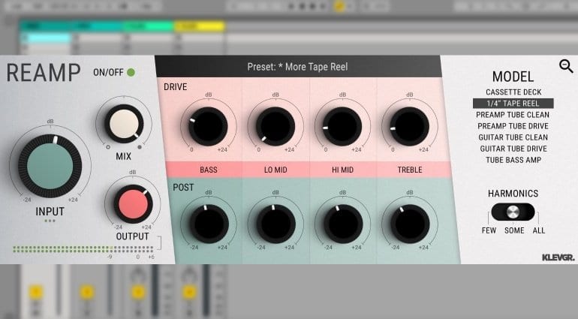Click the POST Bass knob
The height and width of the screenshot is (319, 578).
[209, 224]
